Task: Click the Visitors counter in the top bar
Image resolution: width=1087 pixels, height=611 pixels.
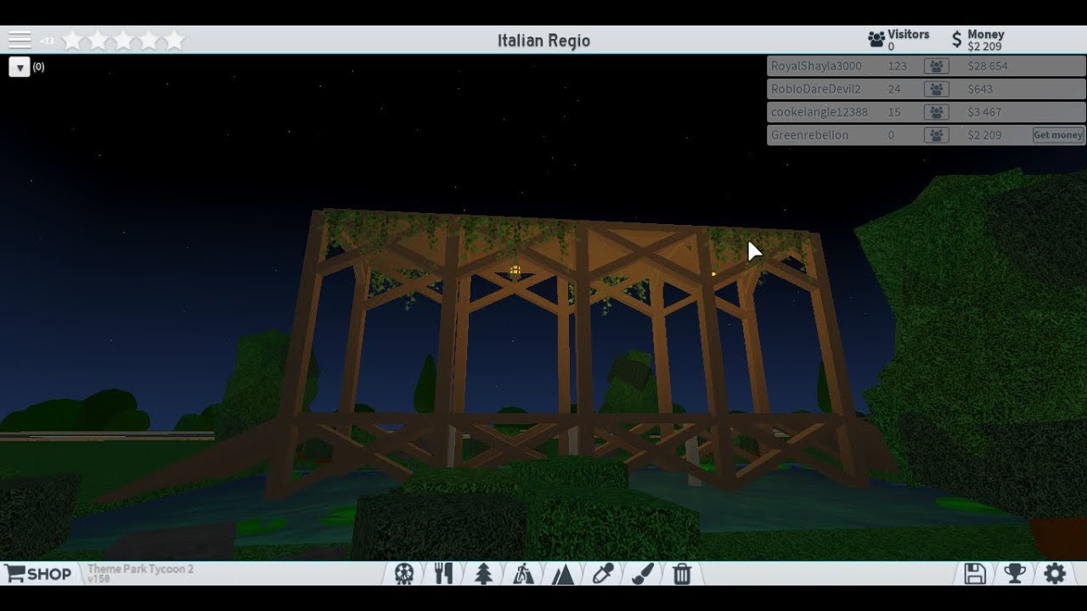Action: [898, 39]
